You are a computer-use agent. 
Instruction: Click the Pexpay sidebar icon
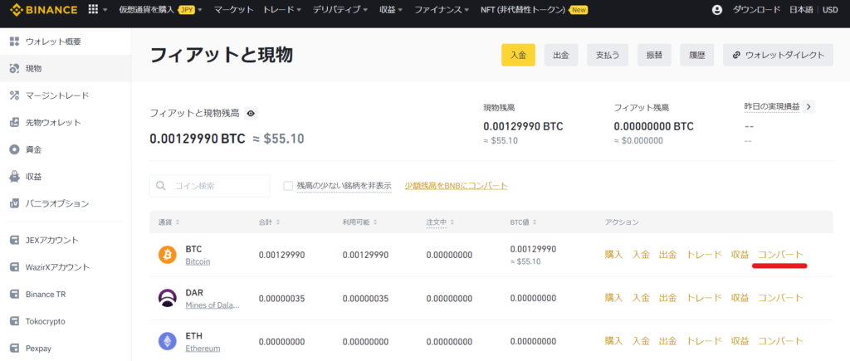[15, 349]
